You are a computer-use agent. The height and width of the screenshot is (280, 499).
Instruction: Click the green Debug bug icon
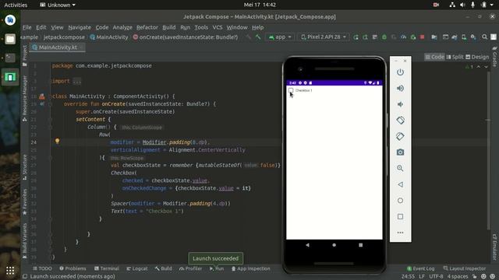[x=384, y=37]
